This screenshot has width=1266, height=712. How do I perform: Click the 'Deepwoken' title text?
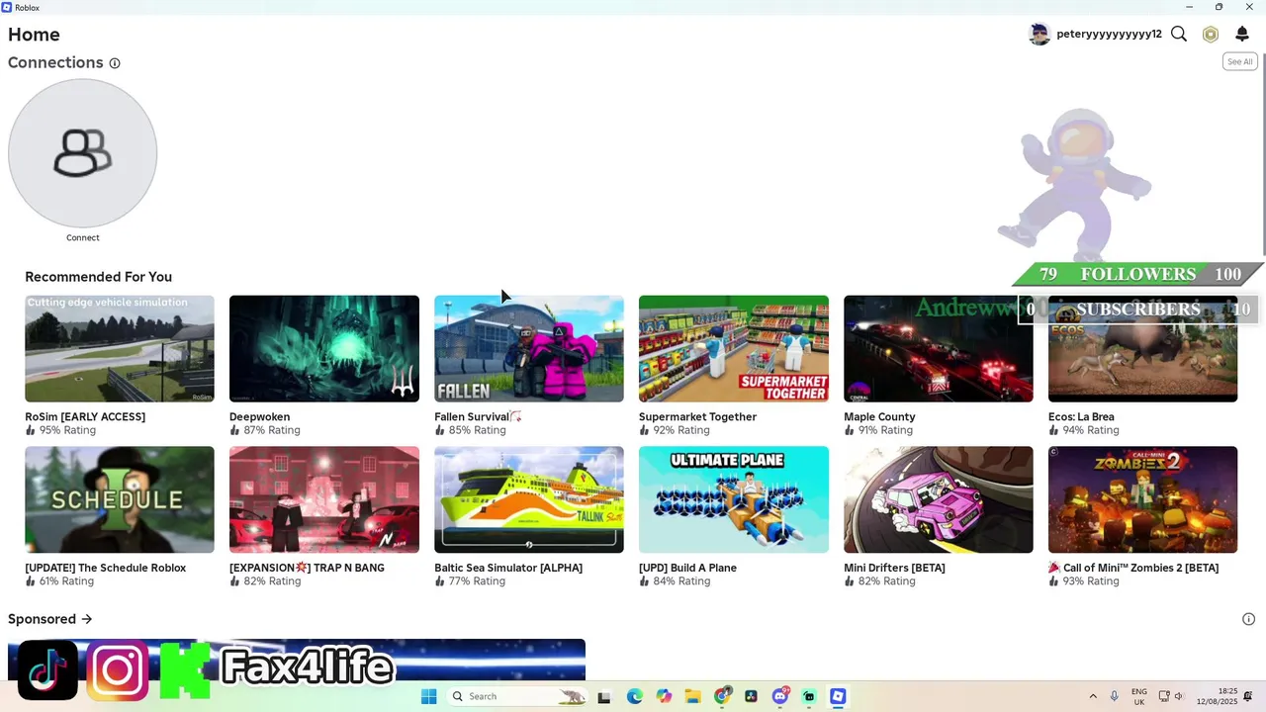point(260,417)
